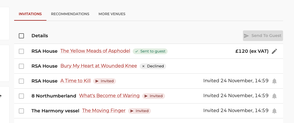This screenshot has width=294, height=123.
Task: Click the Declined status badge
Action: point(153,66)
